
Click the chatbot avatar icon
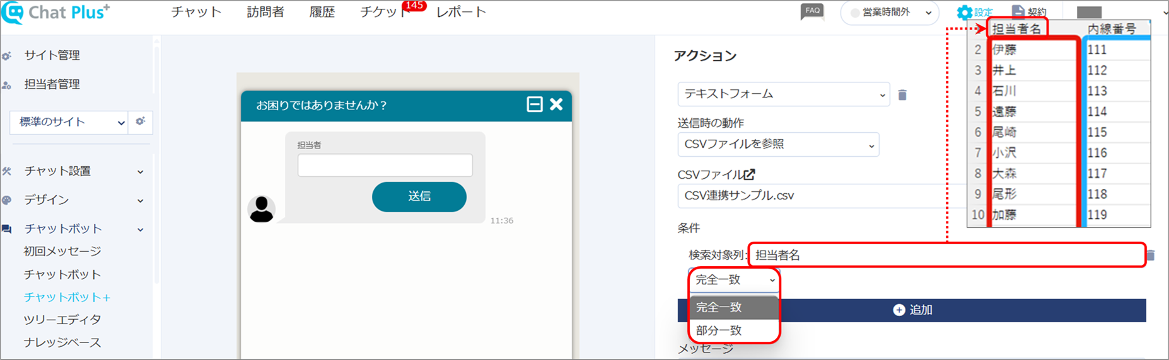pyautogui.click(x=261, y=209)
